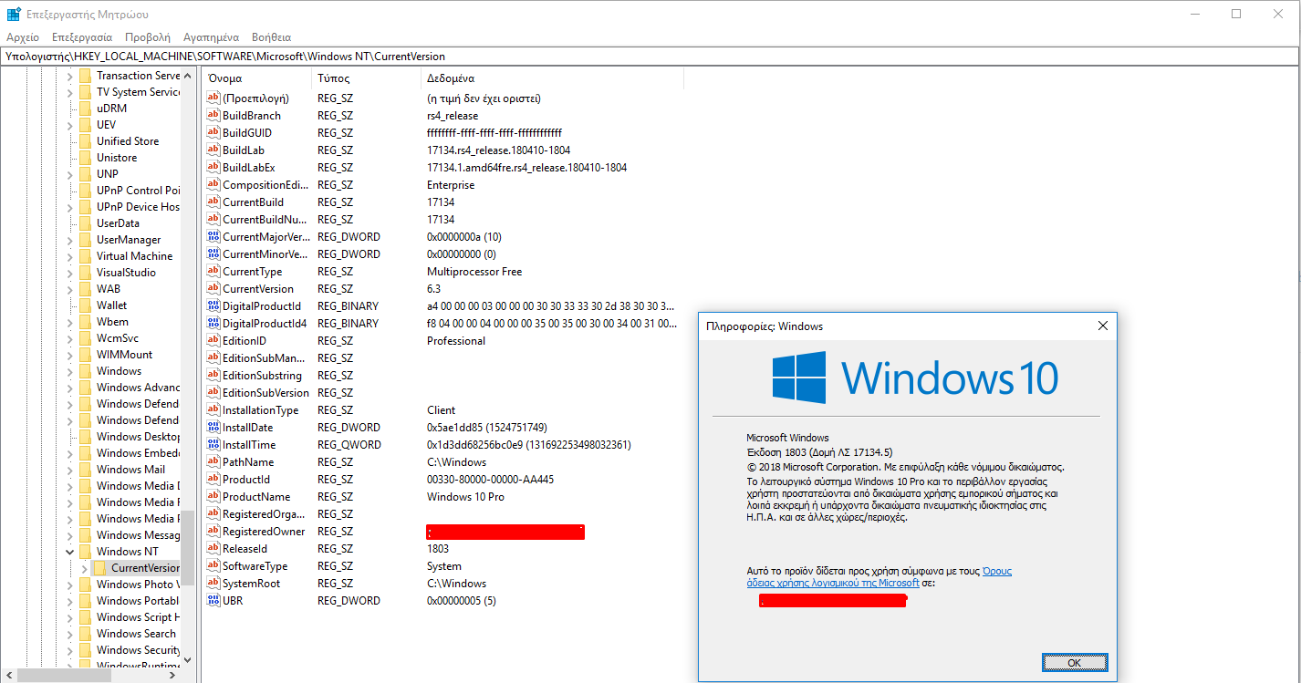Click the BuildBranch string value icon
Viewport: 1301px width, 683px height.
[213, 116]
